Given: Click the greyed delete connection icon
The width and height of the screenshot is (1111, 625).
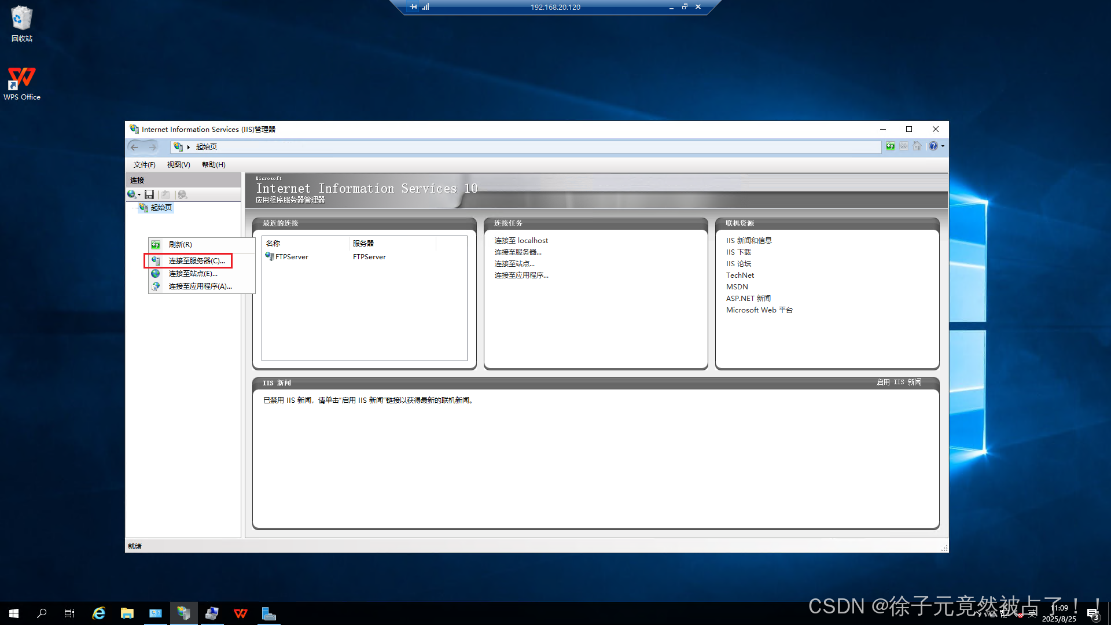Looking at the screenshot, I should click(x=182, y=194).
